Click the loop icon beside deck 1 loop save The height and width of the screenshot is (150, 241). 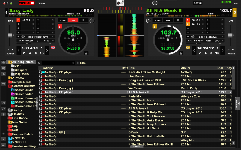[x=23, y=36]
